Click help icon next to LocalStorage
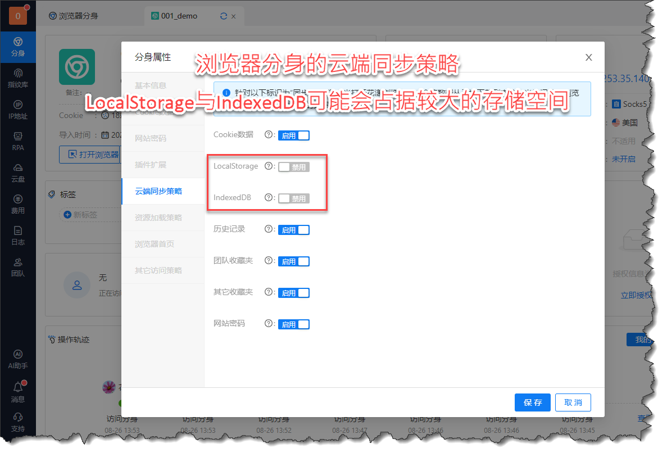This screenshot has width=667, height=457. tap(269, 166)
